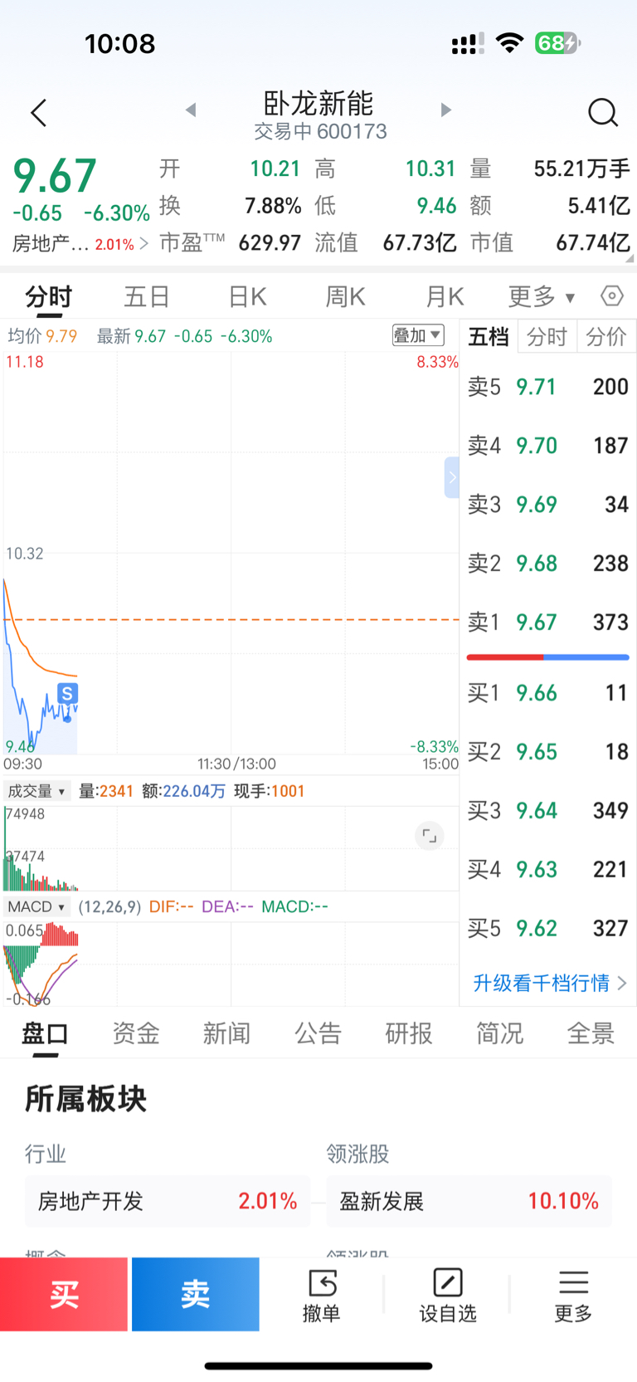This screenshot has height=1382, width=637.
Task: Open 更多 menu in bottom bar
Action: tap(573, 1295)
